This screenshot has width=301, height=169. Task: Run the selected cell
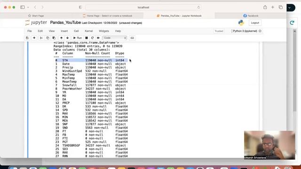(78, 38)
